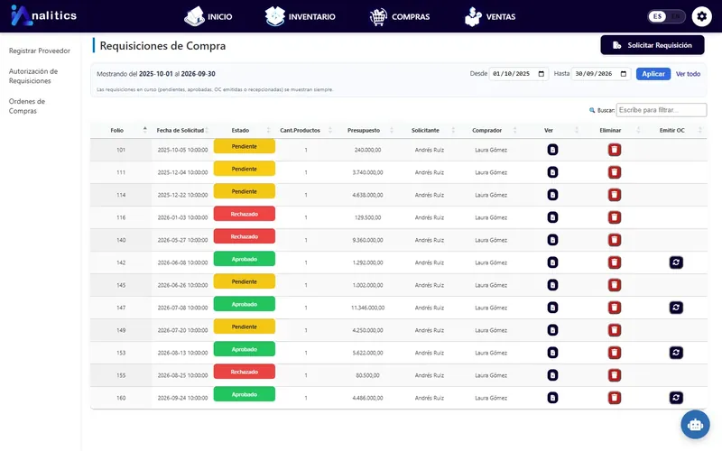
Task: Select date cell 2026-09-24 10:00:00
Action: coord(182,398)
